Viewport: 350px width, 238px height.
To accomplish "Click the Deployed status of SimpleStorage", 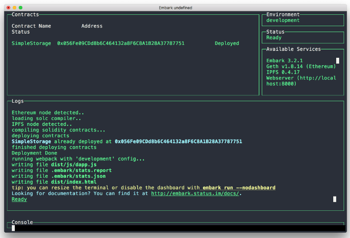I will [227, 43].
